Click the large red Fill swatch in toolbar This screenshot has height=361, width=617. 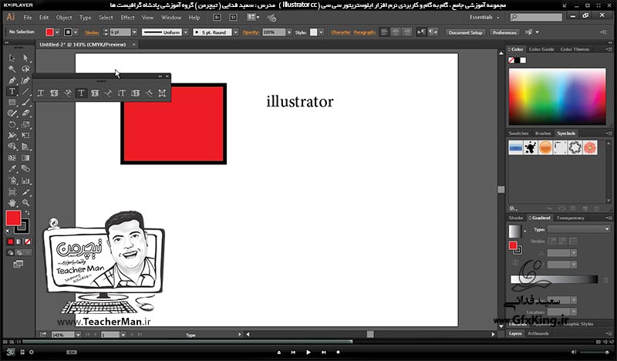click(x=13, y=218)
